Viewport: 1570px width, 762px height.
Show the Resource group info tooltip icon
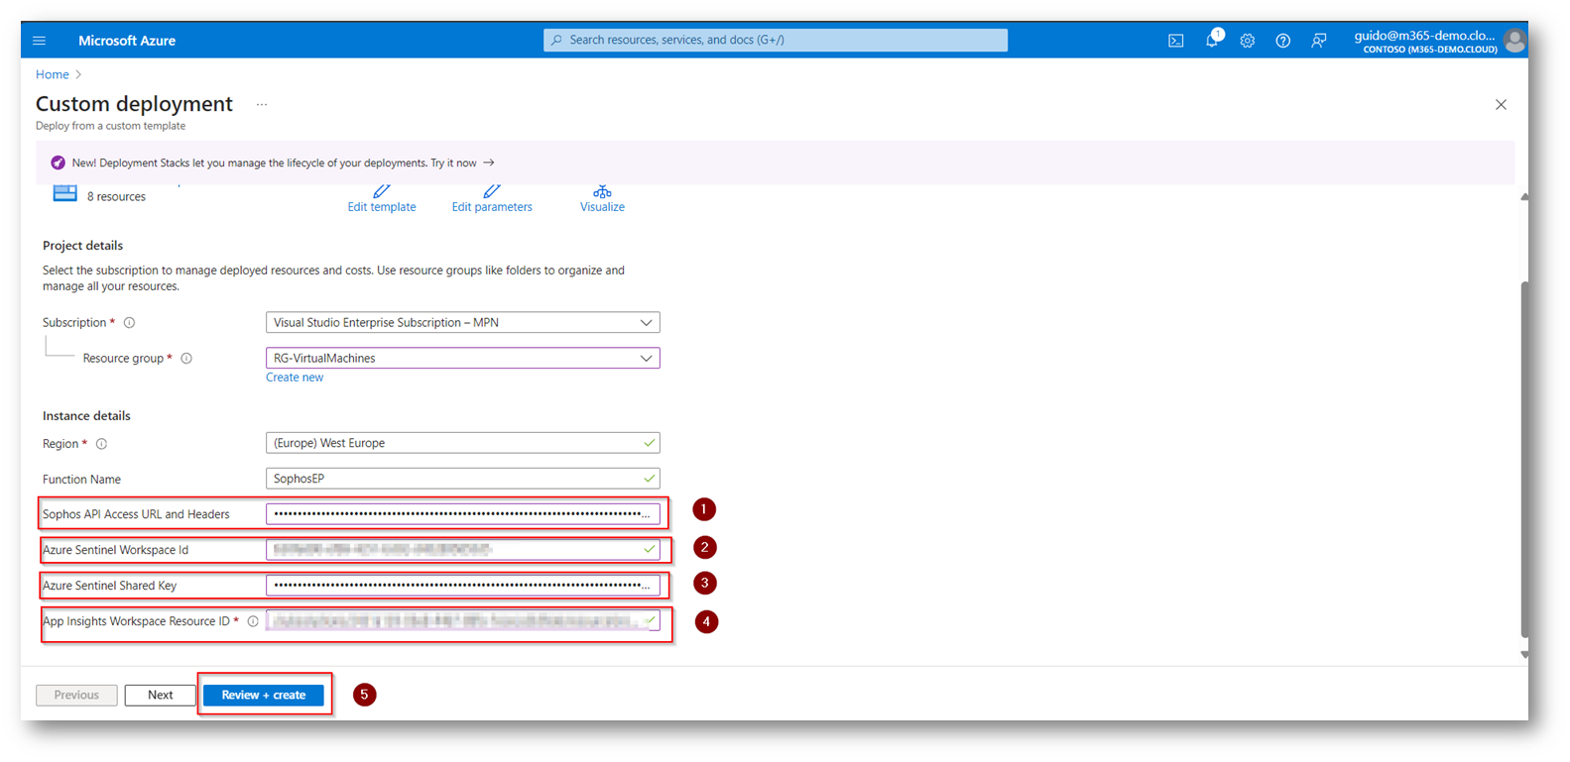pyautogui.click(x=186, y=359)
